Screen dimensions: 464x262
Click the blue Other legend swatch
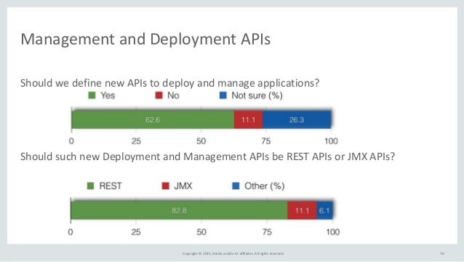pos(236,186)
